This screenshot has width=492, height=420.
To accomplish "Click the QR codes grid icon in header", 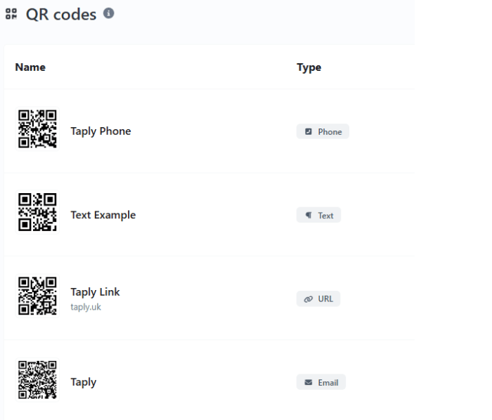I will pyautogui.click(x=11, y=14).
